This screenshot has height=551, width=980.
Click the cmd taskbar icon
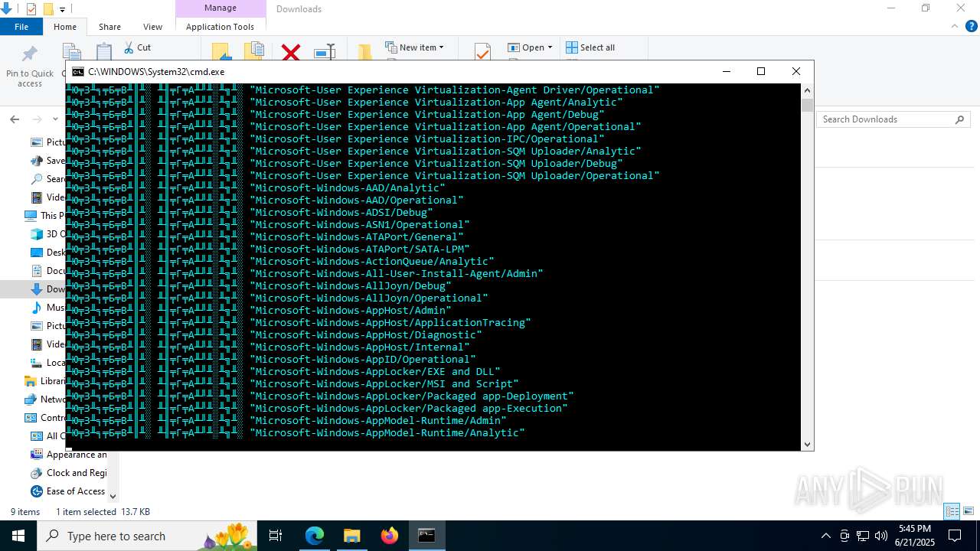click(426, 536)
